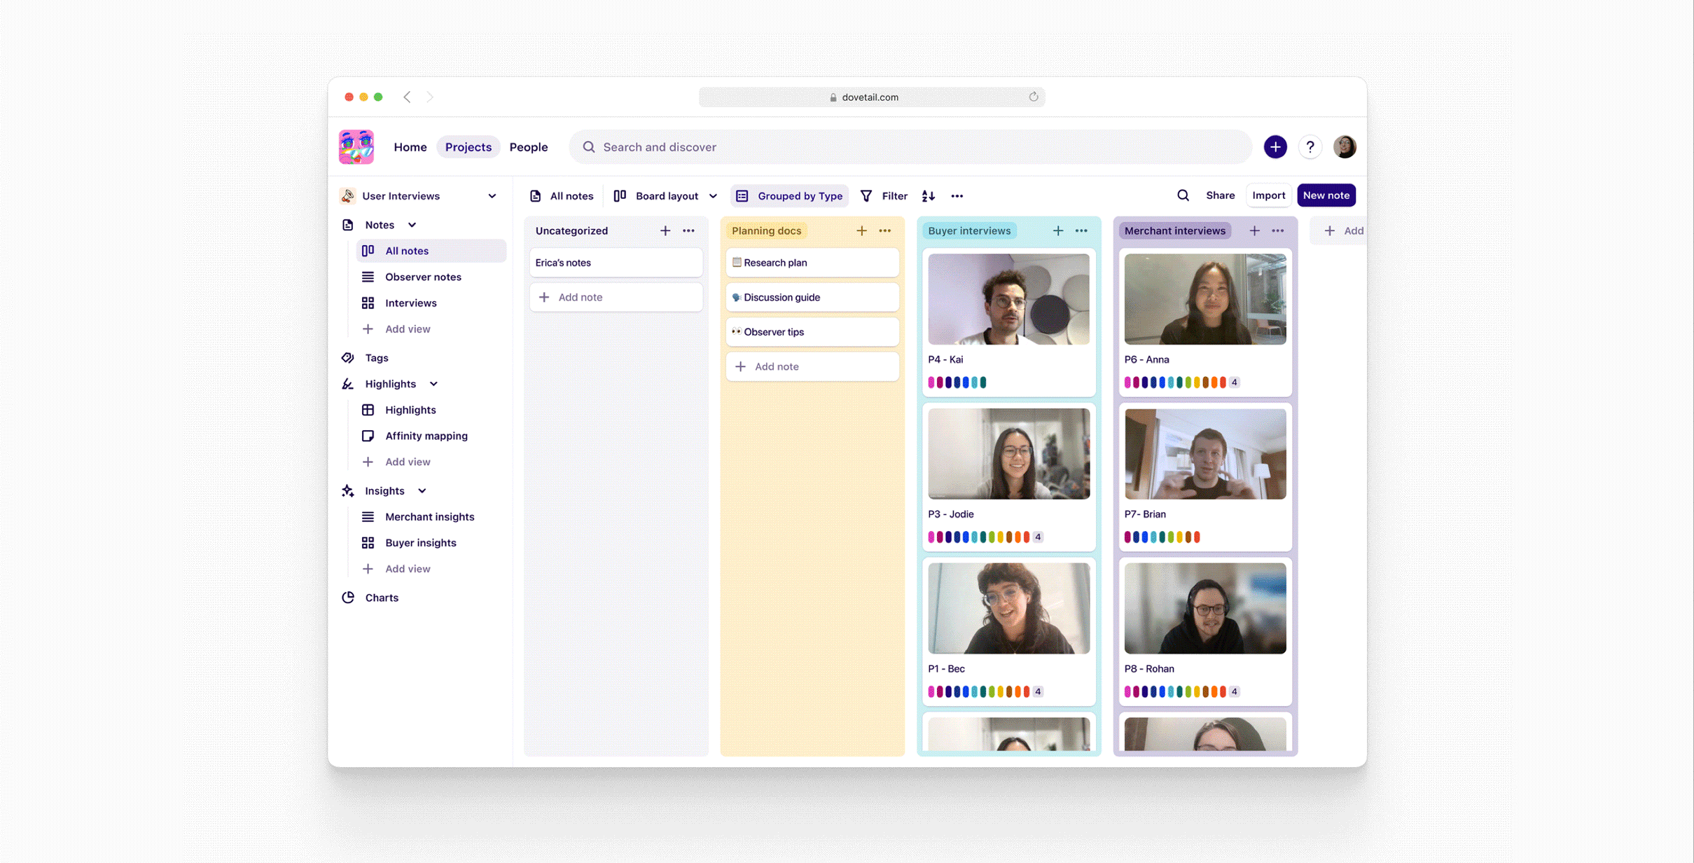Open the P6 - Anna video thumbnail
Image resolution: width=1694 pixels, height=863 pixels.
(x=1204, y=299)
